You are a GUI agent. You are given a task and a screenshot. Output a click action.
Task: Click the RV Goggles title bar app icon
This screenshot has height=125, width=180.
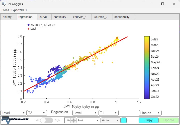pyautogui.click(x=3, y=4)
